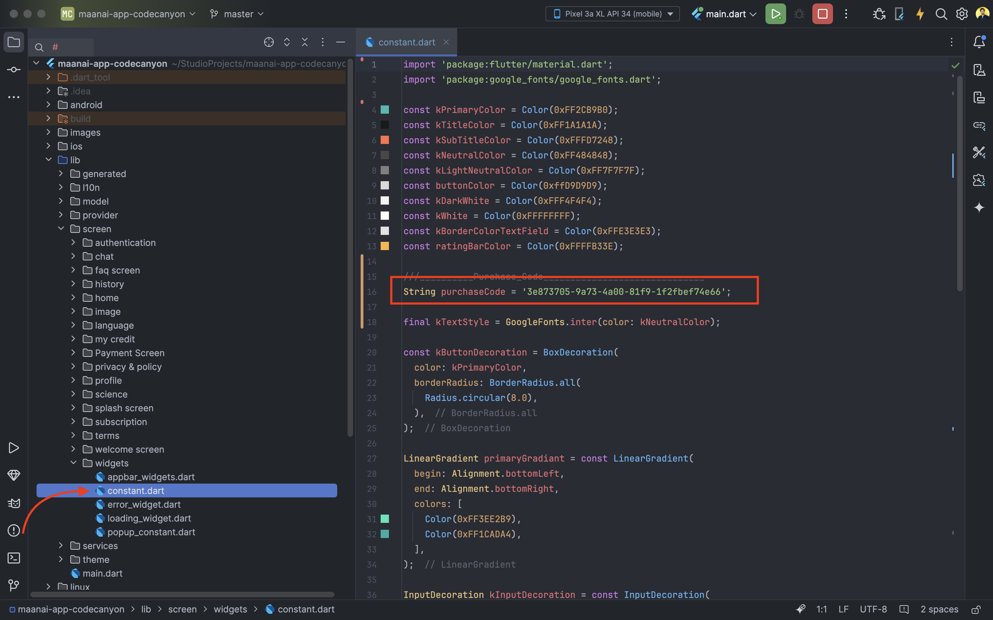Open the Git tool window in the sidebar

coord(13,585)
